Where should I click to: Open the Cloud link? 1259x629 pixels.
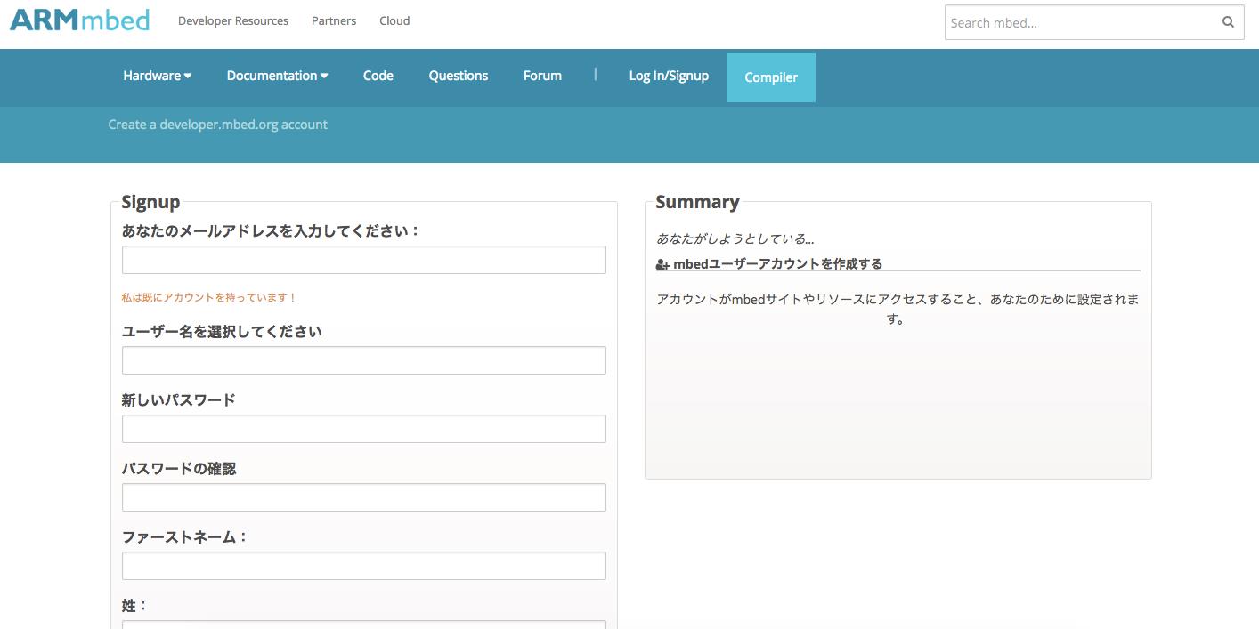click(394, 20)
